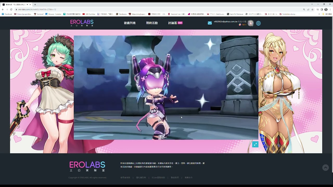Go forward with the browser forward arrow
The image size is (333, 187).
(x=7, y=9)
